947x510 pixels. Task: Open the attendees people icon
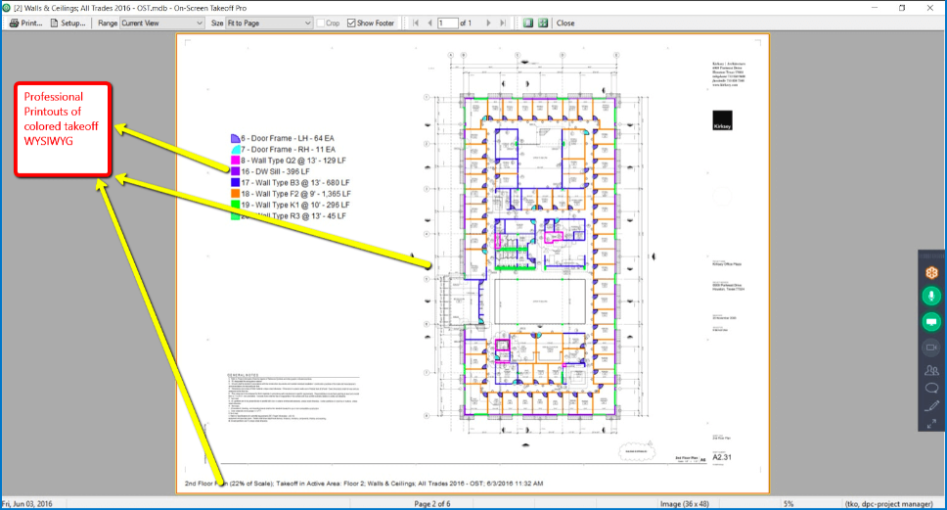point(931,370)
